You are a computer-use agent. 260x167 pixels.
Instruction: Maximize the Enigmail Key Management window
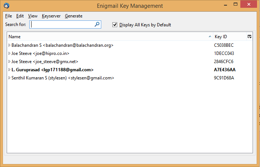pyautogui.click(x=236, y=4)
